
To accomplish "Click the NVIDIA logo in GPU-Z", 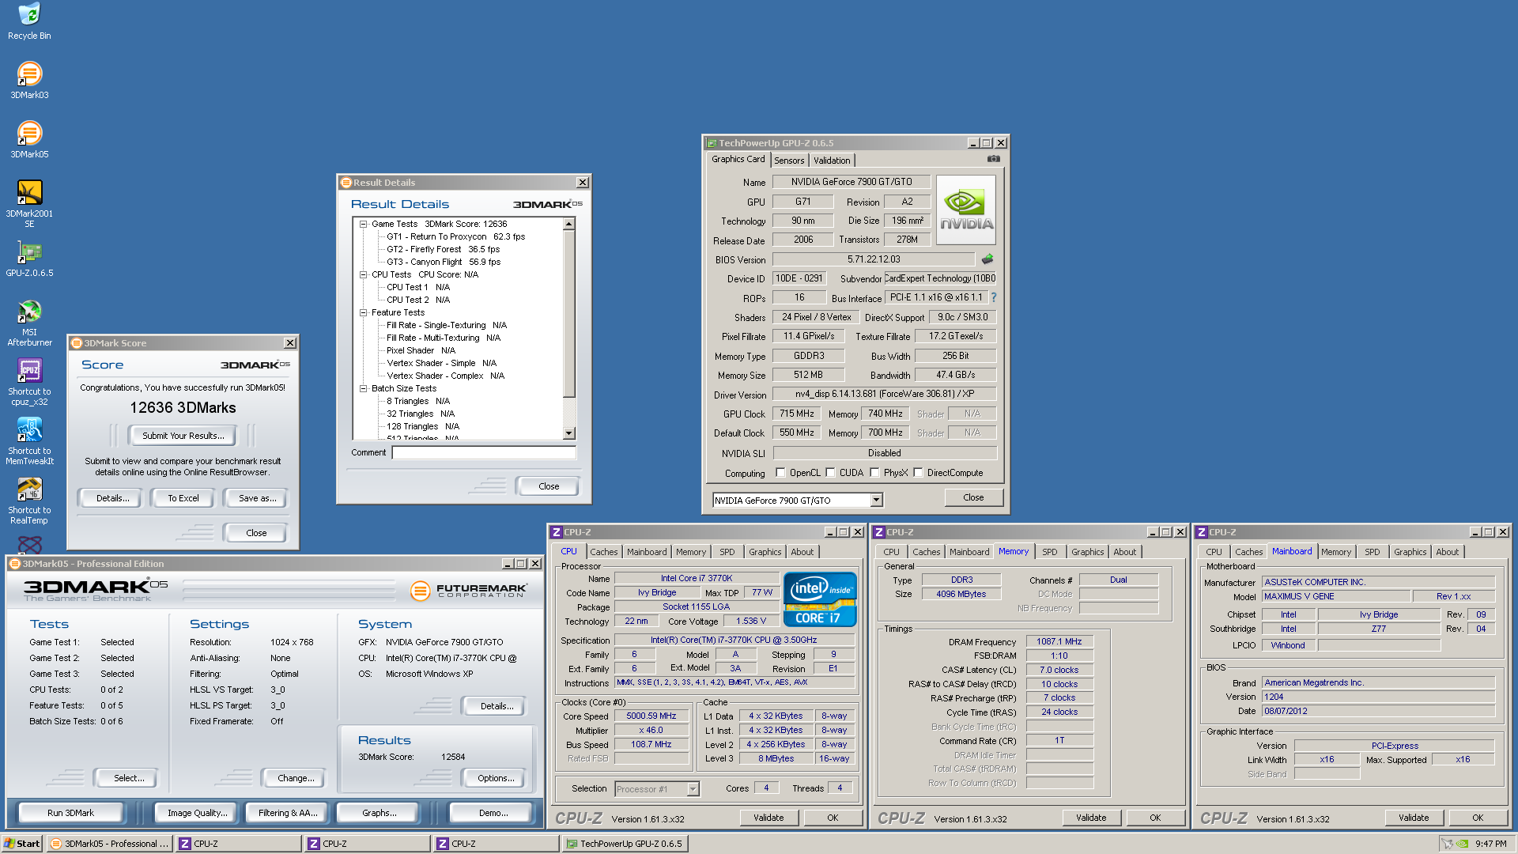I will click(x=966, y=210).
